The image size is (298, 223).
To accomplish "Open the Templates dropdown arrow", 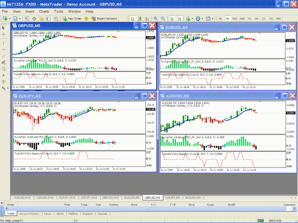I will point(213,19).
